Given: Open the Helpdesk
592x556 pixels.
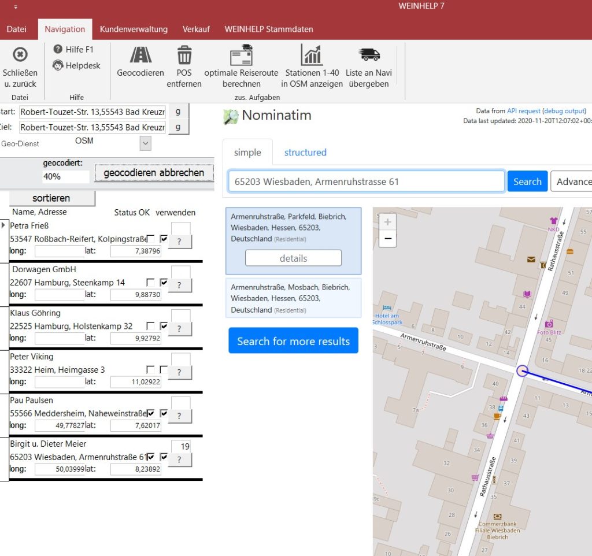Looking at the screenshot, I should click(x=76, y=65).
